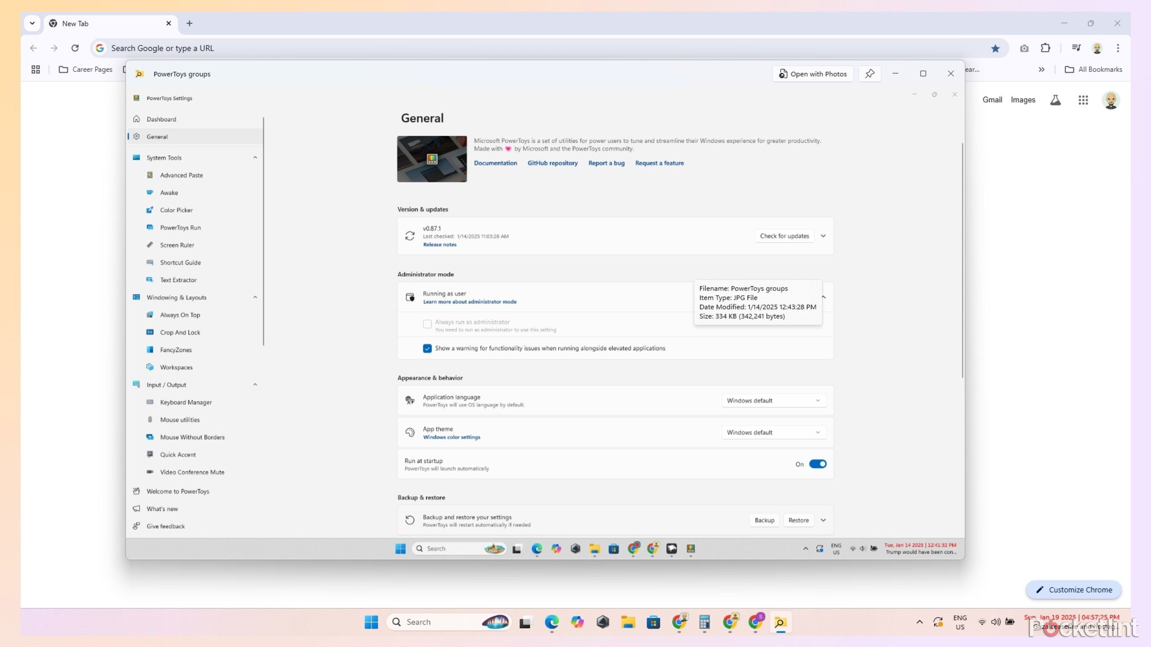1151x647 pixels.
Task: Open Chrome tab search dropdown arrow
Action: tap(32, 23)
